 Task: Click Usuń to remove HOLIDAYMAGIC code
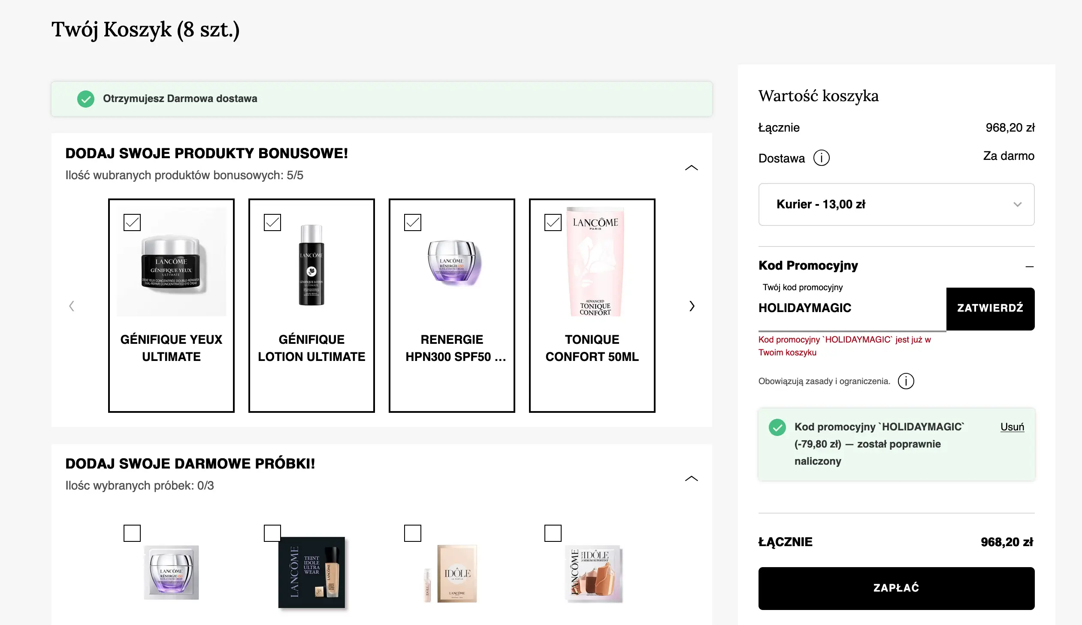pyautogui.click(x=1012, y=427)
